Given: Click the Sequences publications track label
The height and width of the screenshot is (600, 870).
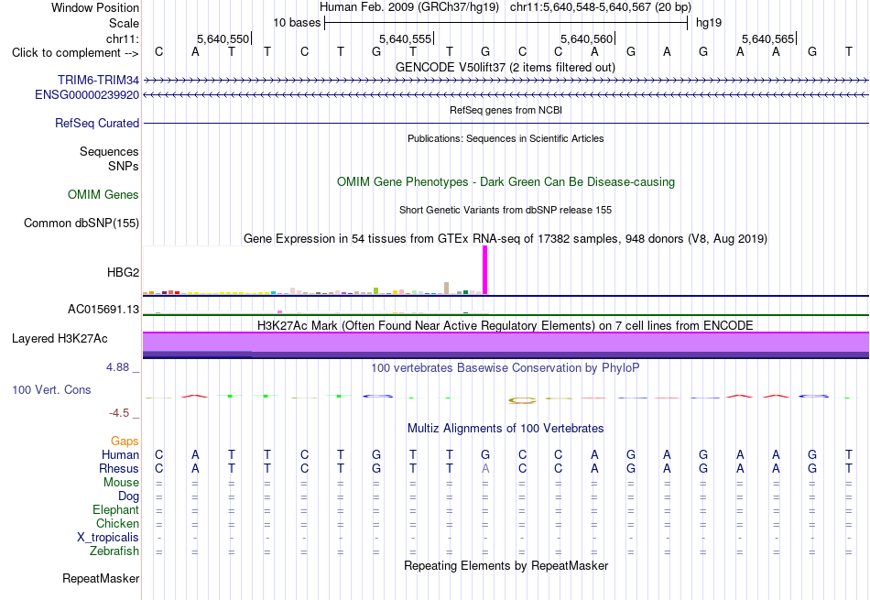Looking at the screenshot, I should 109,151.
